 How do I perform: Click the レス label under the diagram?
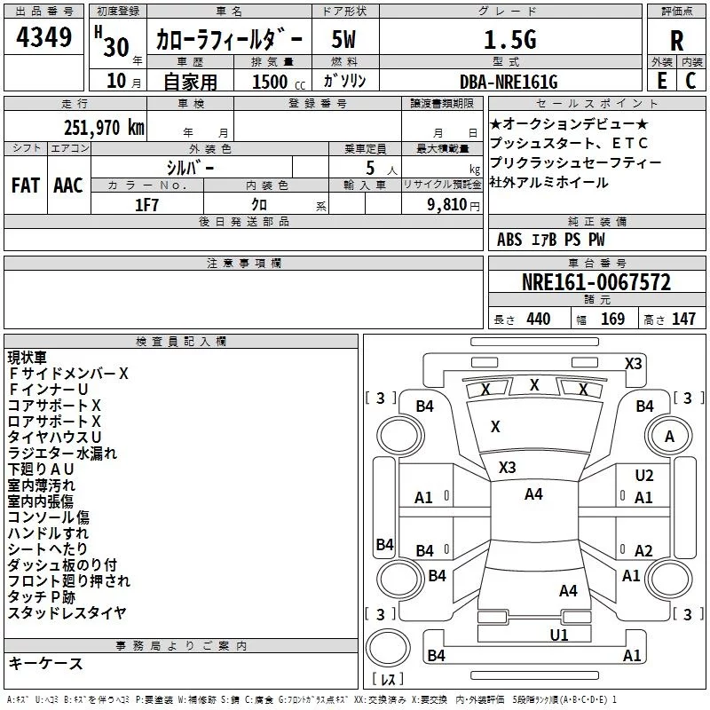(389, 681)
